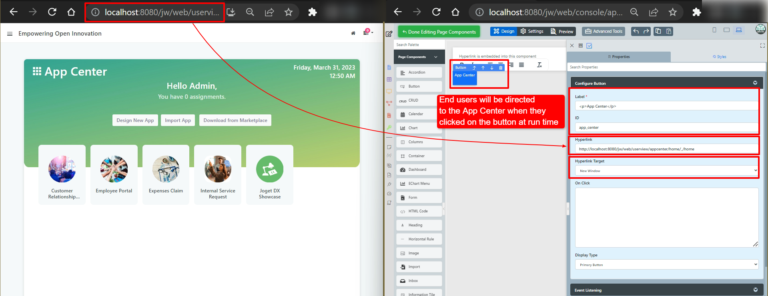
Task: Select Image component from palette
Action: 419,253
